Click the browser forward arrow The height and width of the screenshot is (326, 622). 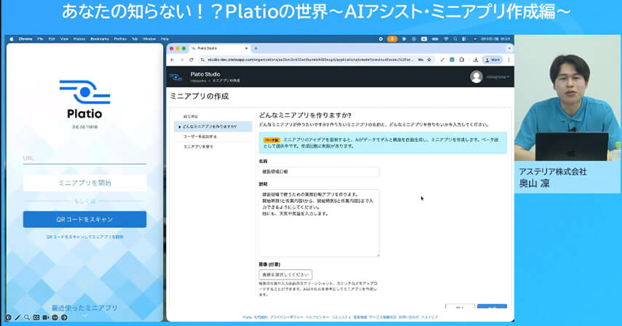pyautogui.click(x=181, y=60)
